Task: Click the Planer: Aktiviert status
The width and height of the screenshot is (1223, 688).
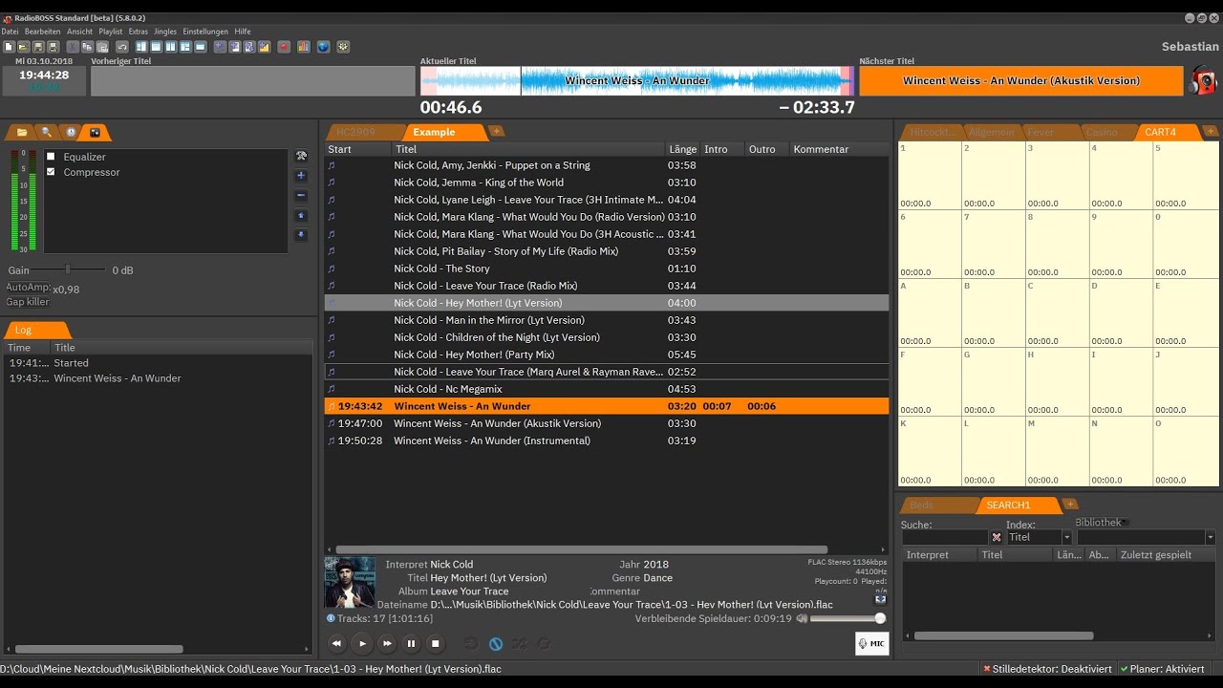Action: (x=1162, y=669)
